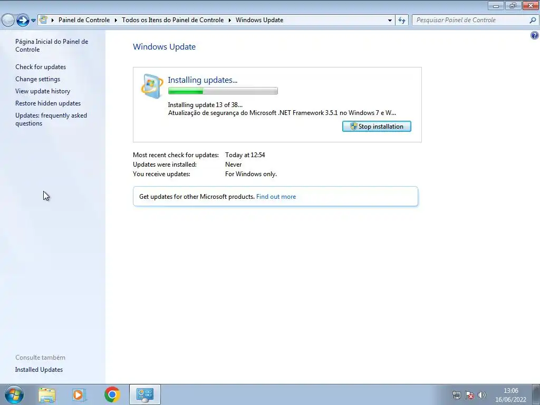Click the For Windows only. value
540x405 pixels.
tap(250, 174)
